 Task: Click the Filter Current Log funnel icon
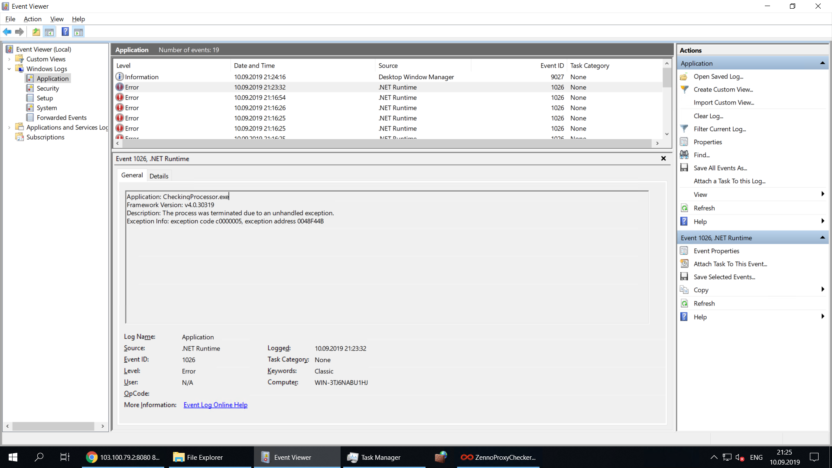coord(684,129)
